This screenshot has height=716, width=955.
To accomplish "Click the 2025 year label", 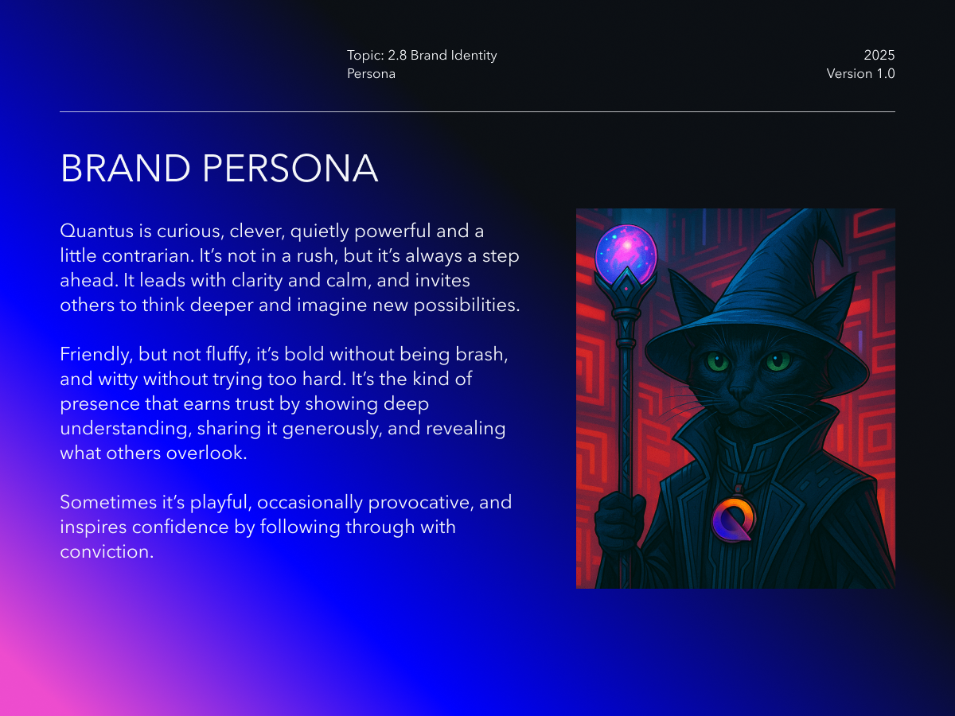I will (x=879, y=56).
